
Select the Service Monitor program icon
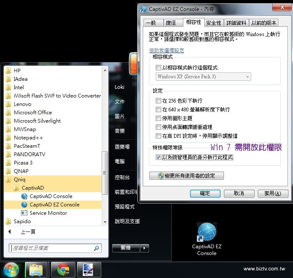24,213
